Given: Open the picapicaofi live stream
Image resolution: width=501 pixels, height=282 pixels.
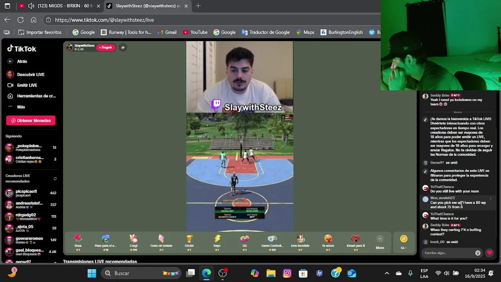Looking at the screenshot, I should (31, 193).
